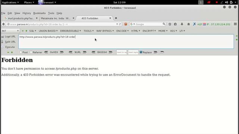Image resolution: width=239 pixels, height=134 pixels.
Task: Open the Bookmarks menu
Action: pos(40,13)
